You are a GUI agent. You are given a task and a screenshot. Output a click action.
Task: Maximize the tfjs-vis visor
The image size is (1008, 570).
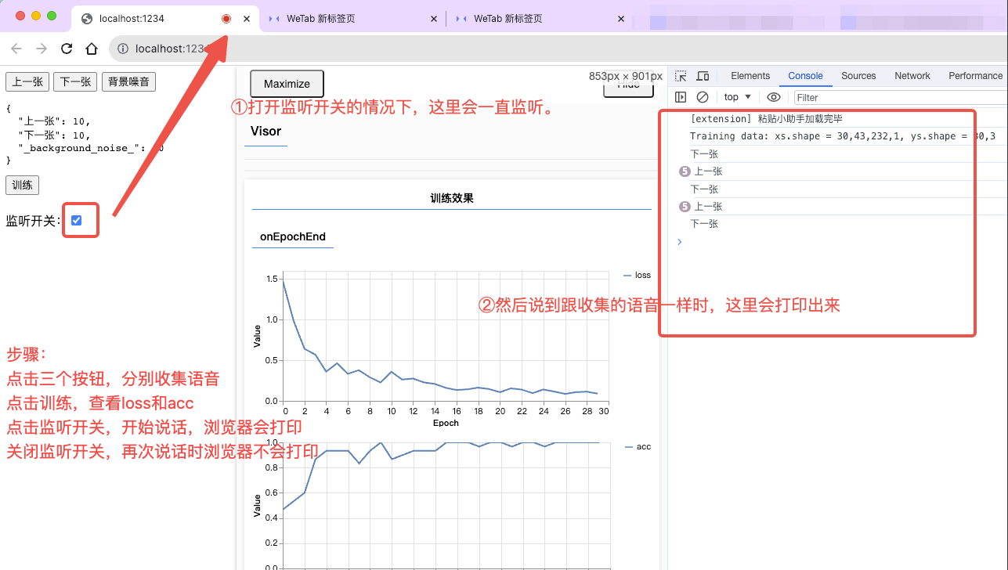pos(287,84)
